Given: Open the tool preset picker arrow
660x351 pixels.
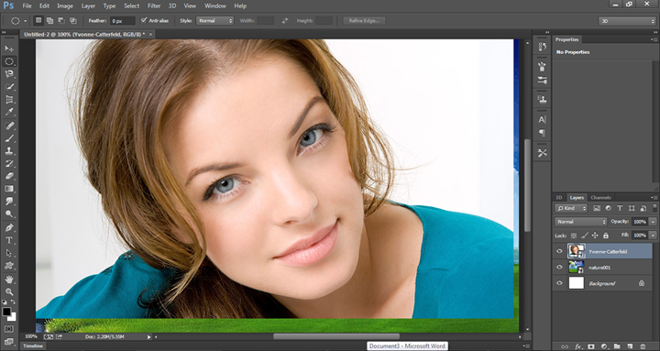Looking at the screenshot, I should pos(26,21).
